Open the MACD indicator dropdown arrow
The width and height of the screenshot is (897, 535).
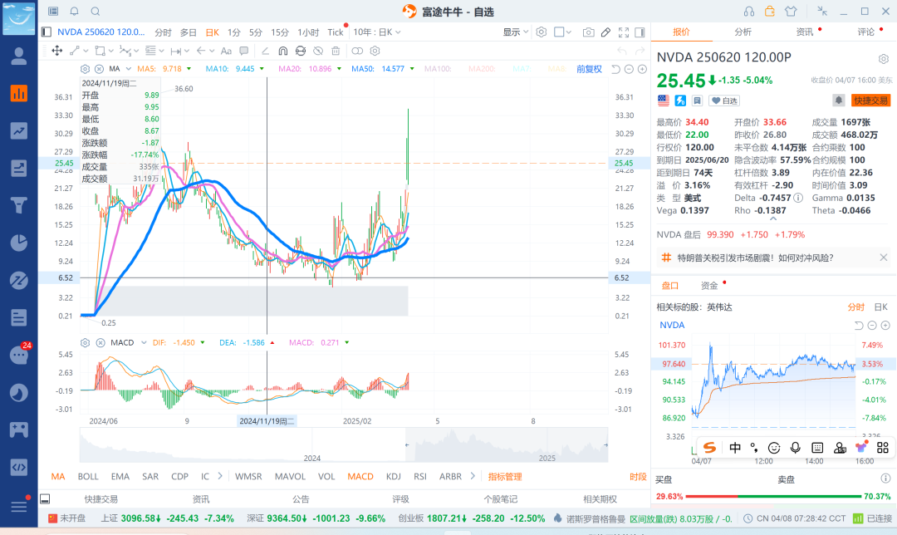coord(144,343)
